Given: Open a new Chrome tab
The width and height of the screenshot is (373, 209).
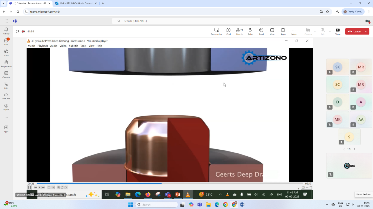Looking at the screenshot, I should point(103,4).
